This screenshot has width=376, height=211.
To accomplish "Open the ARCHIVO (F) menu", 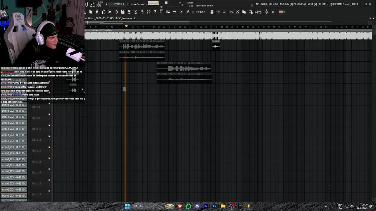I will click(262, 4).
